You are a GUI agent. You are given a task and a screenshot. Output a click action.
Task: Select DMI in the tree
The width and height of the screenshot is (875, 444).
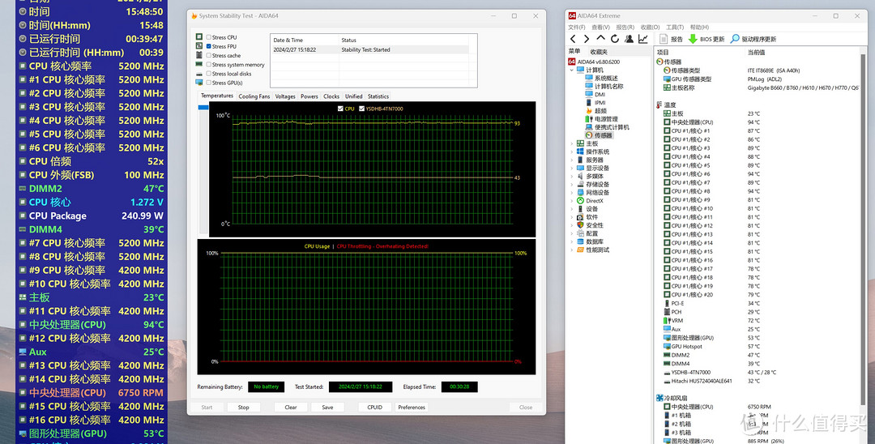click(595, 94)
